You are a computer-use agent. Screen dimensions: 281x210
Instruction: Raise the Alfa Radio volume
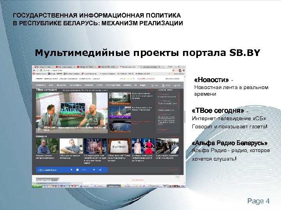tap(100, 170)
